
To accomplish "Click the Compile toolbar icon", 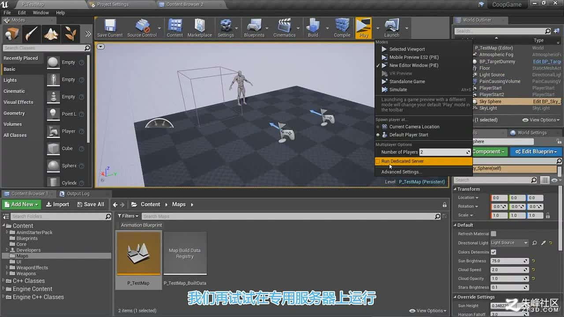I will pos(342,28).
